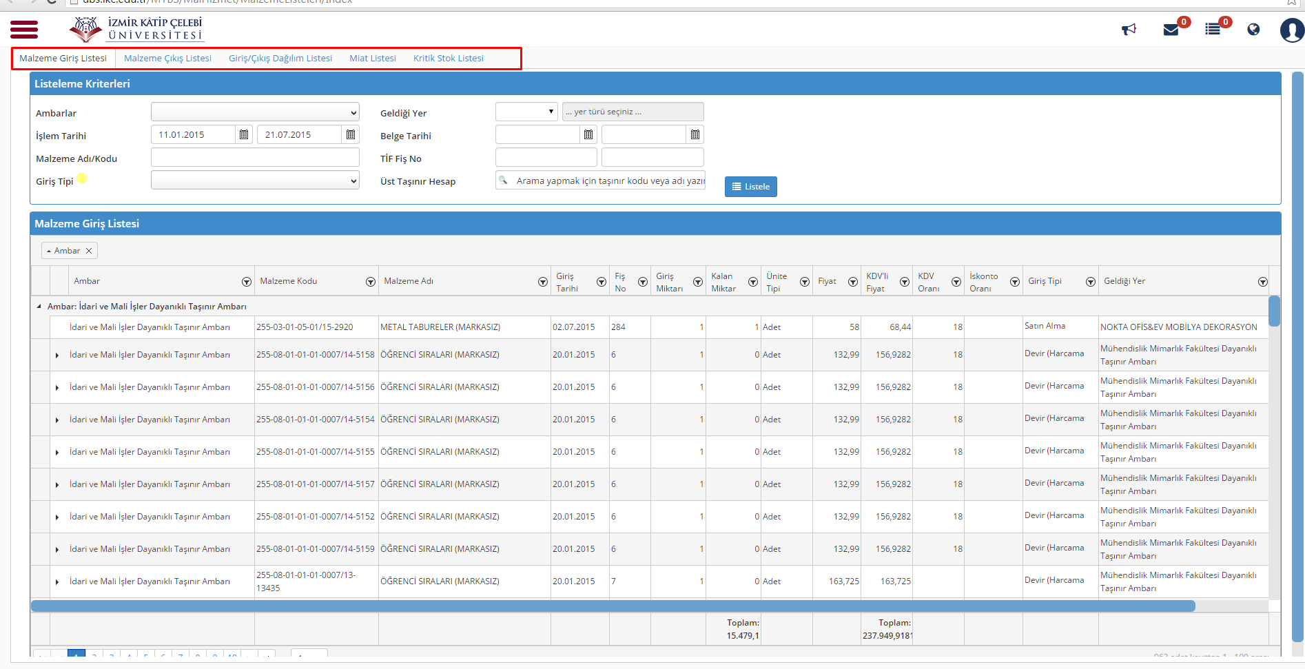Focus the Üst Taşınır Hesap search field

[600, 181]
